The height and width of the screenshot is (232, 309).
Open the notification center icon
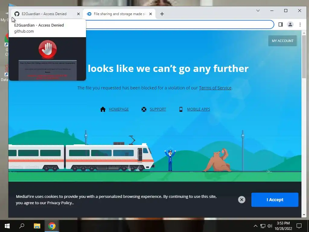pos(299,226)
